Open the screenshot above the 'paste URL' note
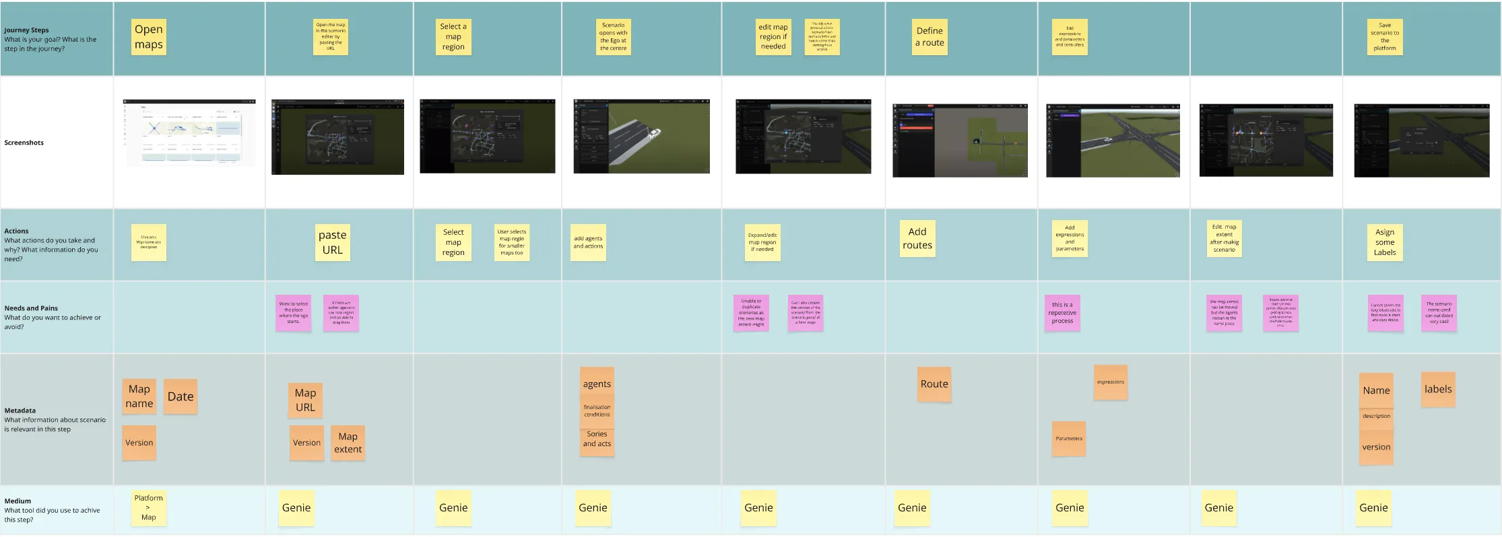Image resolution: width=1502 pixels, height=537 pixels. coord(337,137)
